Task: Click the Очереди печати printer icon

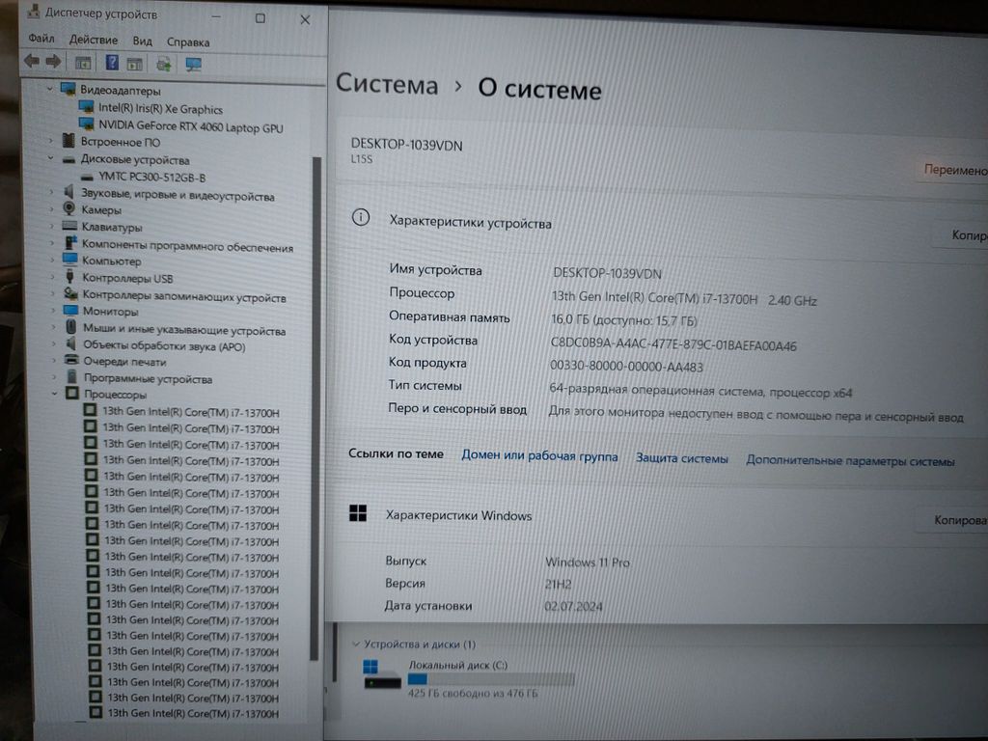Action: pos(71,361)
